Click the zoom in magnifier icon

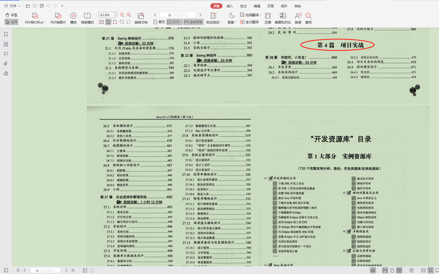tap(129, 15)
